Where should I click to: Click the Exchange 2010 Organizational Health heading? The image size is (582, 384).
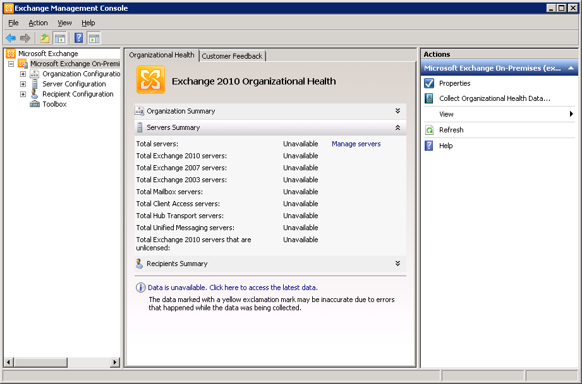pyautogui.click(x=254, y=81)
